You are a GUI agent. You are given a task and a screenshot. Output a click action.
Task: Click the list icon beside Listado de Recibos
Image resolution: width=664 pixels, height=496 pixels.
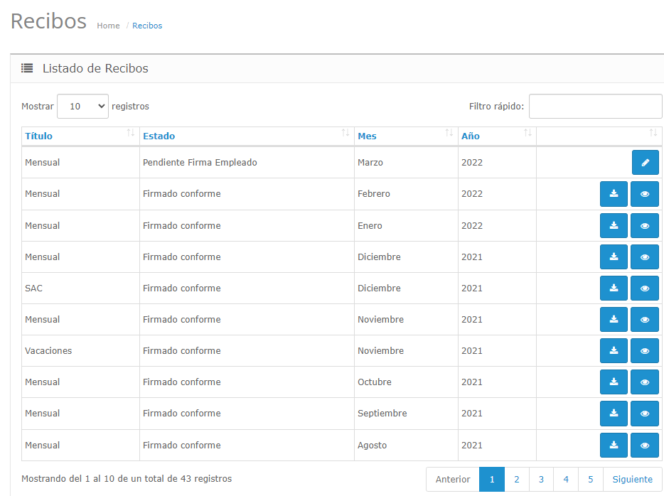pos(27,69)
